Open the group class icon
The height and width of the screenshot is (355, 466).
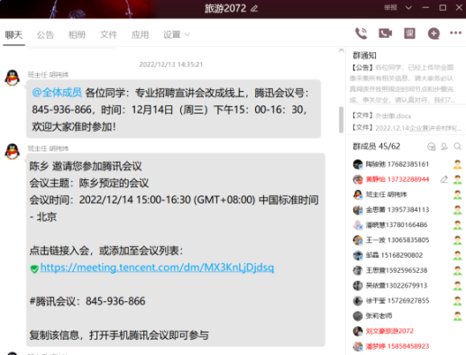[409, 33]
